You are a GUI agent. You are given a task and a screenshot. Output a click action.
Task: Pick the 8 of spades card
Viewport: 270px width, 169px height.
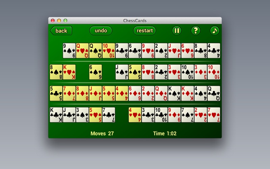pos(56,72)
